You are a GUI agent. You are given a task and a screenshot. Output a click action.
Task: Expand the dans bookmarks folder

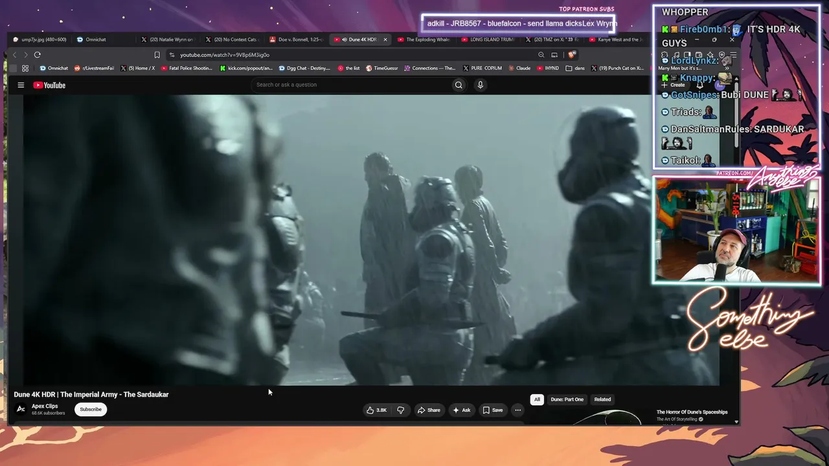574,68
